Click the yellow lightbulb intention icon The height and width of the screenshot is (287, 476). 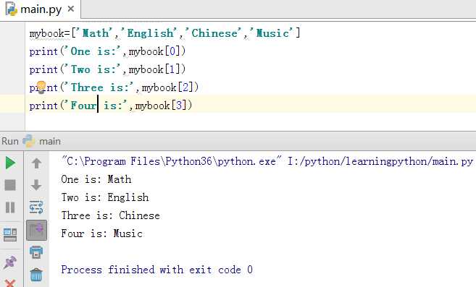(41, 87)
